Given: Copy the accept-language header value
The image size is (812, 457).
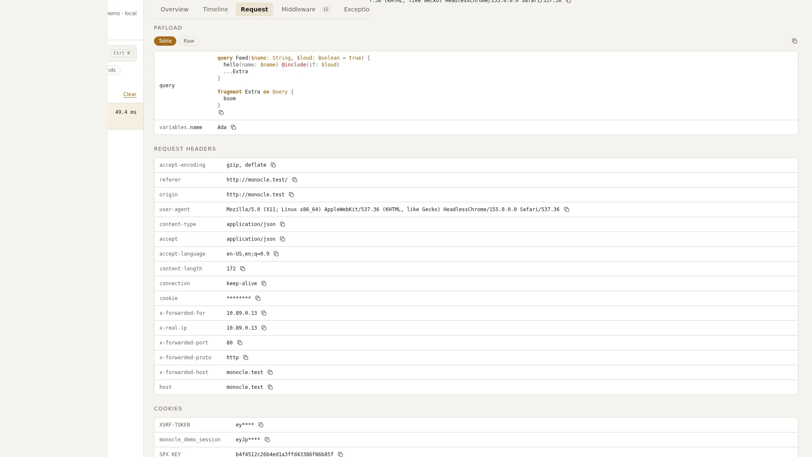Looking at the screenshot, I should pos(276,254).
